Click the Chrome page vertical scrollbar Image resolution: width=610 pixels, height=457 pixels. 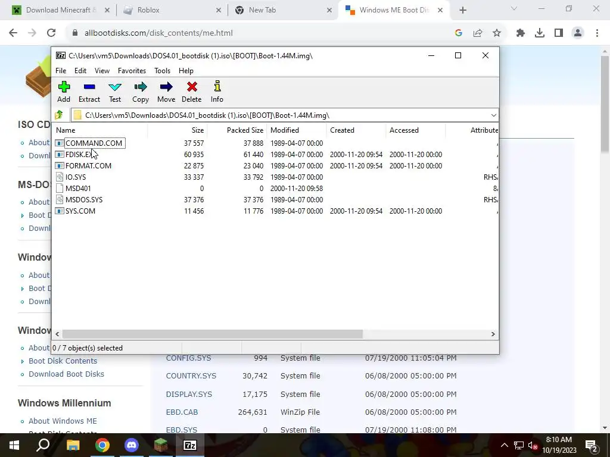605,103
